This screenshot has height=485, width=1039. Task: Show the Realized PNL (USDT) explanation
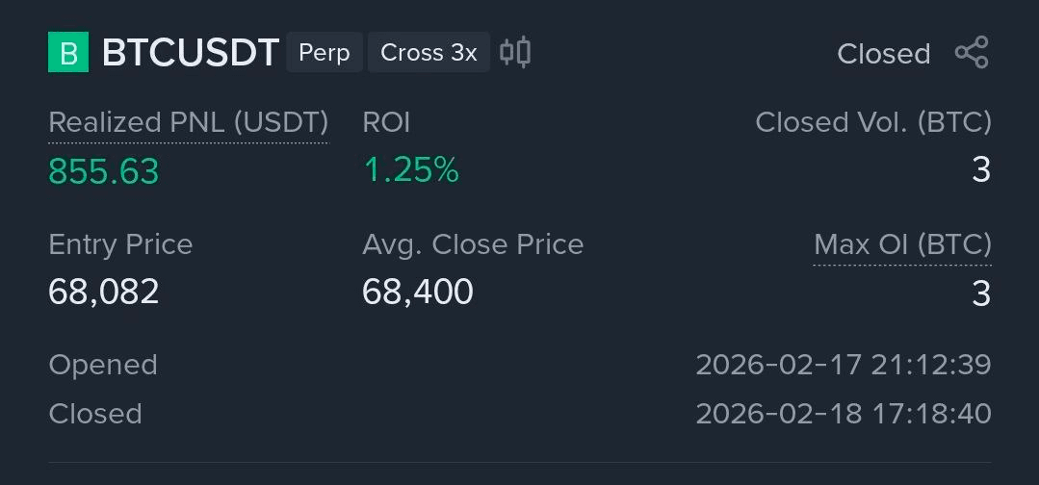[x=188, y=123]
